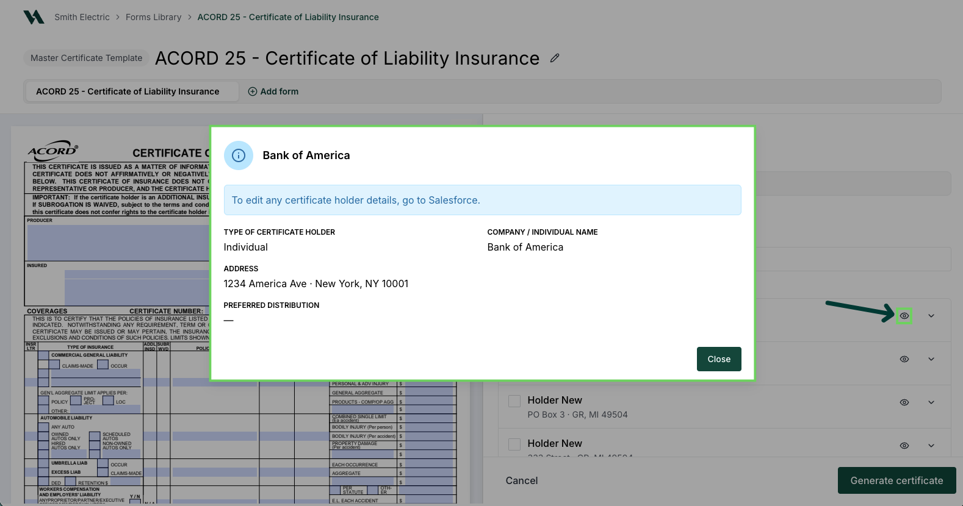The width and height of the screenshot is (963, 506).
Task: View details with the eye icon on the topmost holder row
Action: [904, 316]
